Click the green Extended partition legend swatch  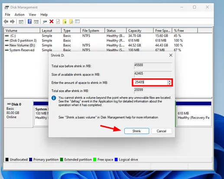point(62,159)
